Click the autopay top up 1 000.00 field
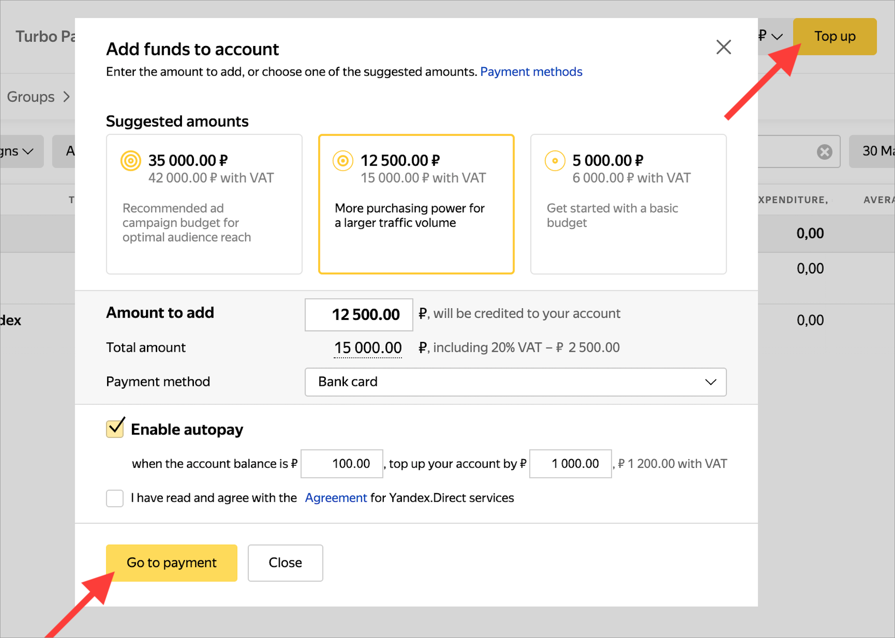 pos(571,464)
